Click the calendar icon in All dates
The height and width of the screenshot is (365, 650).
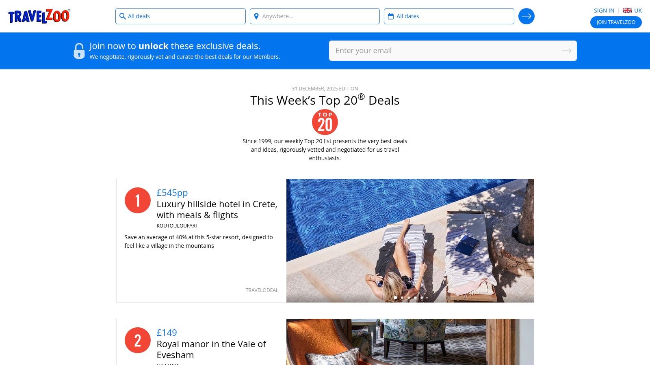391,16
